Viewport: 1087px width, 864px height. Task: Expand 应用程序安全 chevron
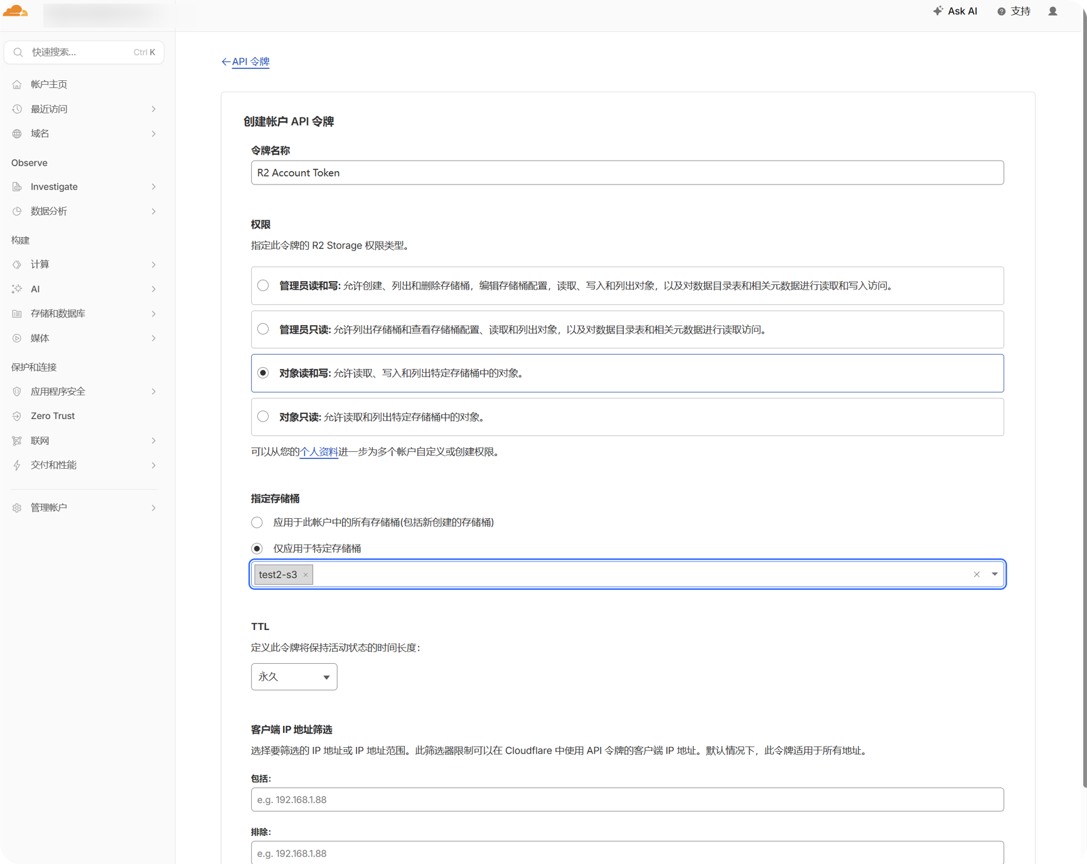(154, 392)
